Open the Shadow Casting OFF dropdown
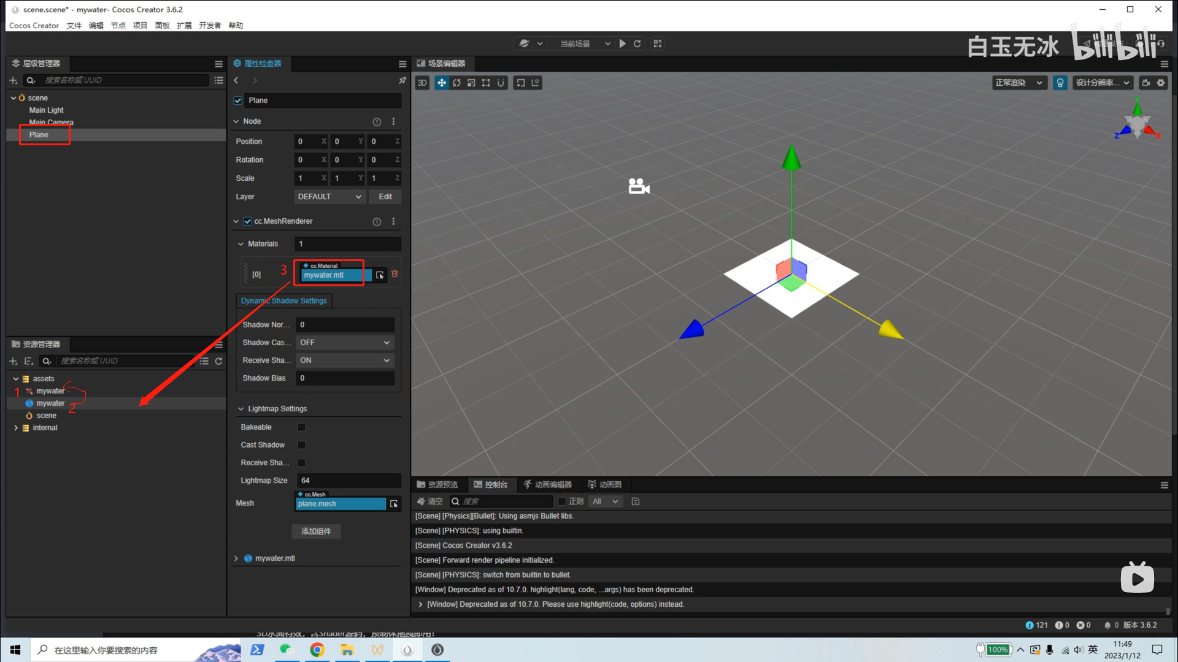Screen dimensions: 1178x662 (344, 343)
